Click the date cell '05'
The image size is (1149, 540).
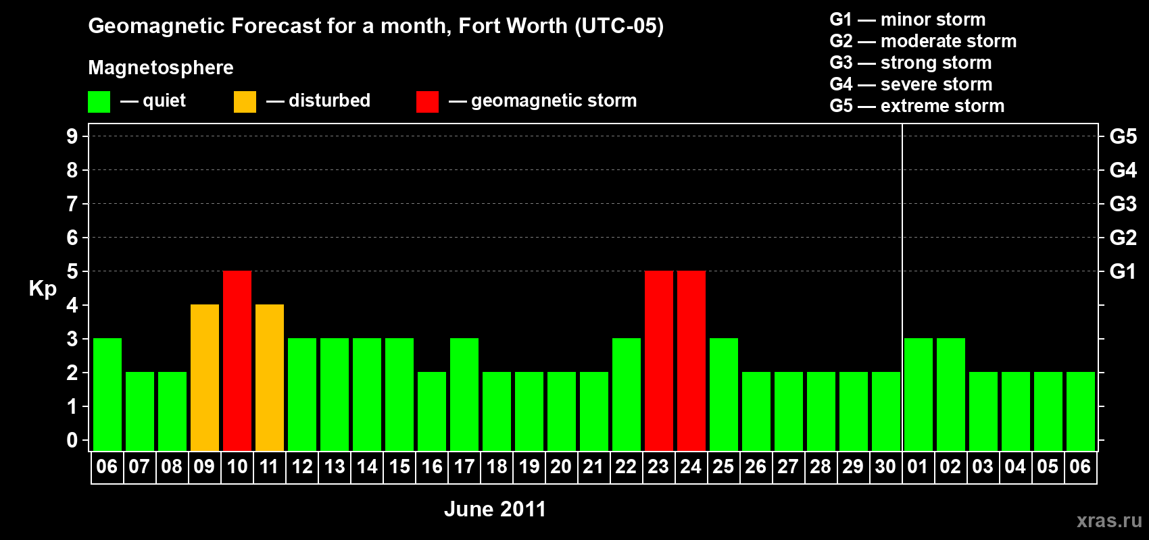1048,467
